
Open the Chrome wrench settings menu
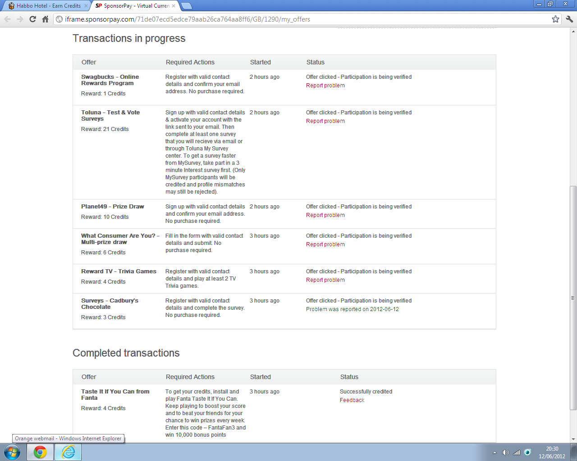pyautogui.click(x=569, y=19)
